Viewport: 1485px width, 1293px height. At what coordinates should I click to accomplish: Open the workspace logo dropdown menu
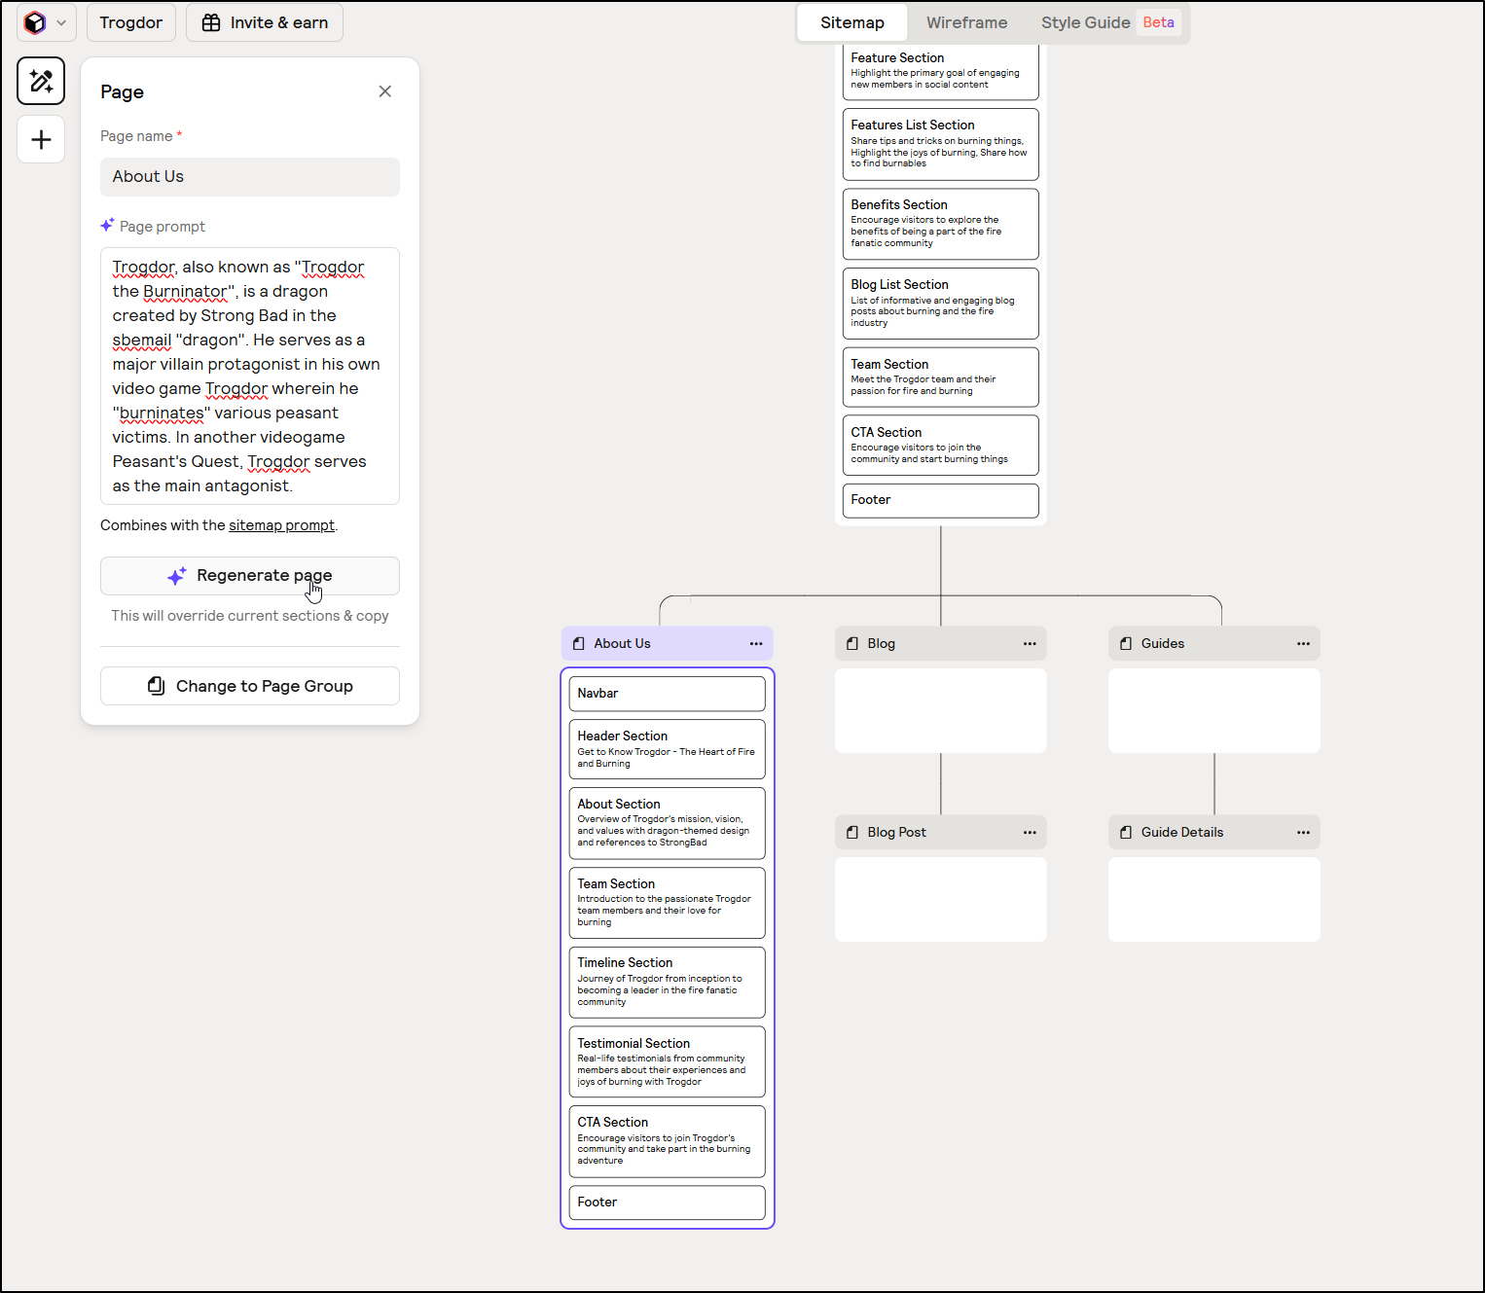click(47, 22)
